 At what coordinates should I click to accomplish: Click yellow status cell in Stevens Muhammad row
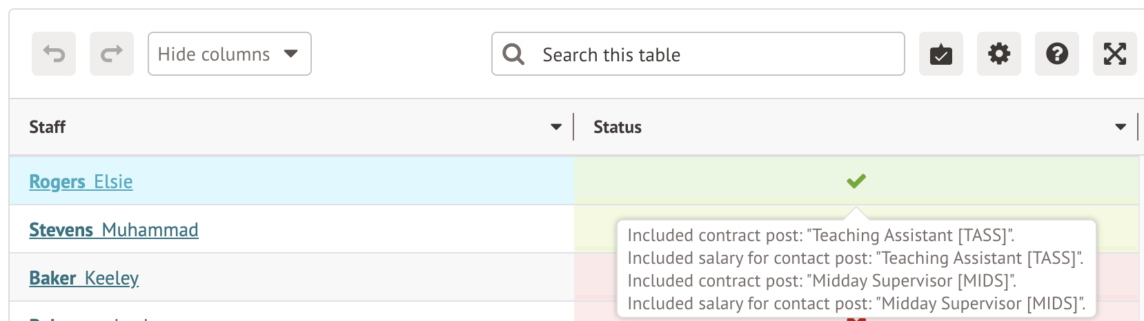tap(593, 229)
